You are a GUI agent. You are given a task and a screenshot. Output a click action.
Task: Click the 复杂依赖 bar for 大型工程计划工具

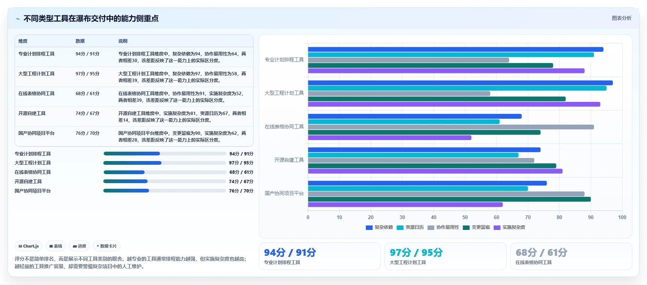coord(460,83)
